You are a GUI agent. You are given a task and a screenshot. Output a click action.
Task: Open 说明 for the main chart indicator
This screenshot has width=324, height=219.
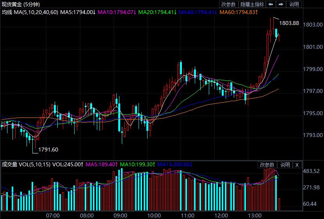pyautogui.click(x=294, y=4)
